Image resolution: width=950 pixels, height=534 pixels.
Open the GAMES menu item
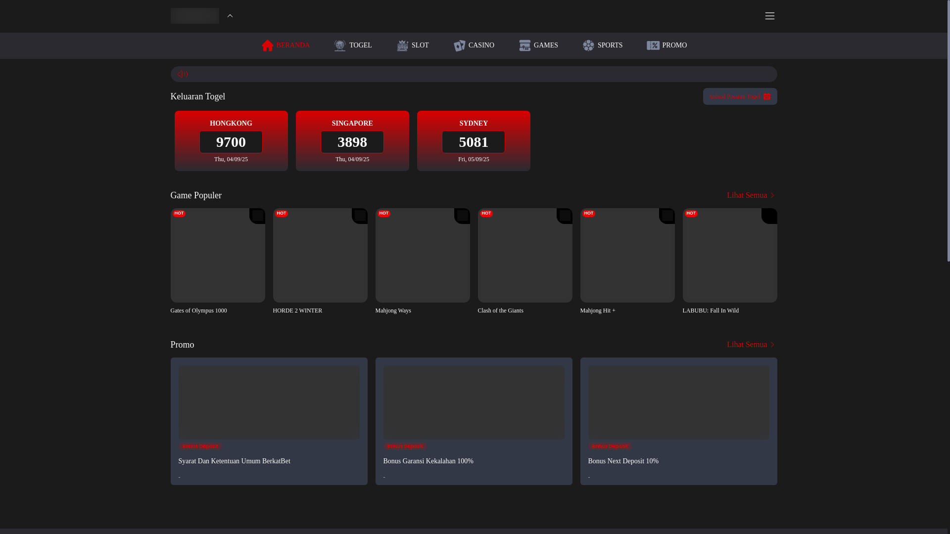pyautogui.click(x=538, y=45)
